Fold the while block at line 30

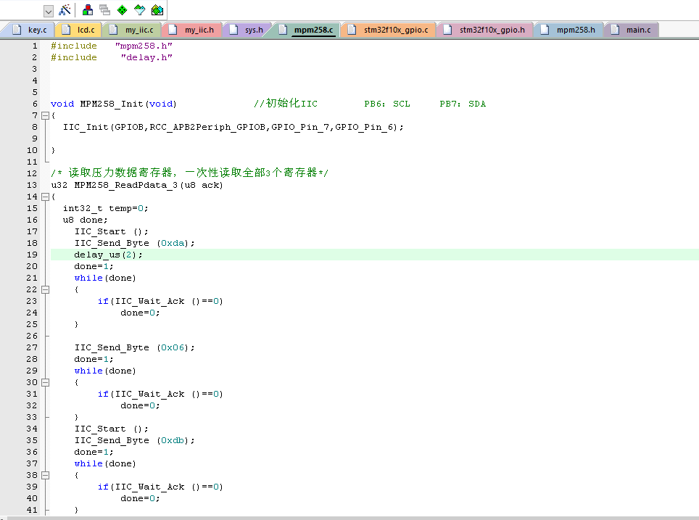click(45, 382)
